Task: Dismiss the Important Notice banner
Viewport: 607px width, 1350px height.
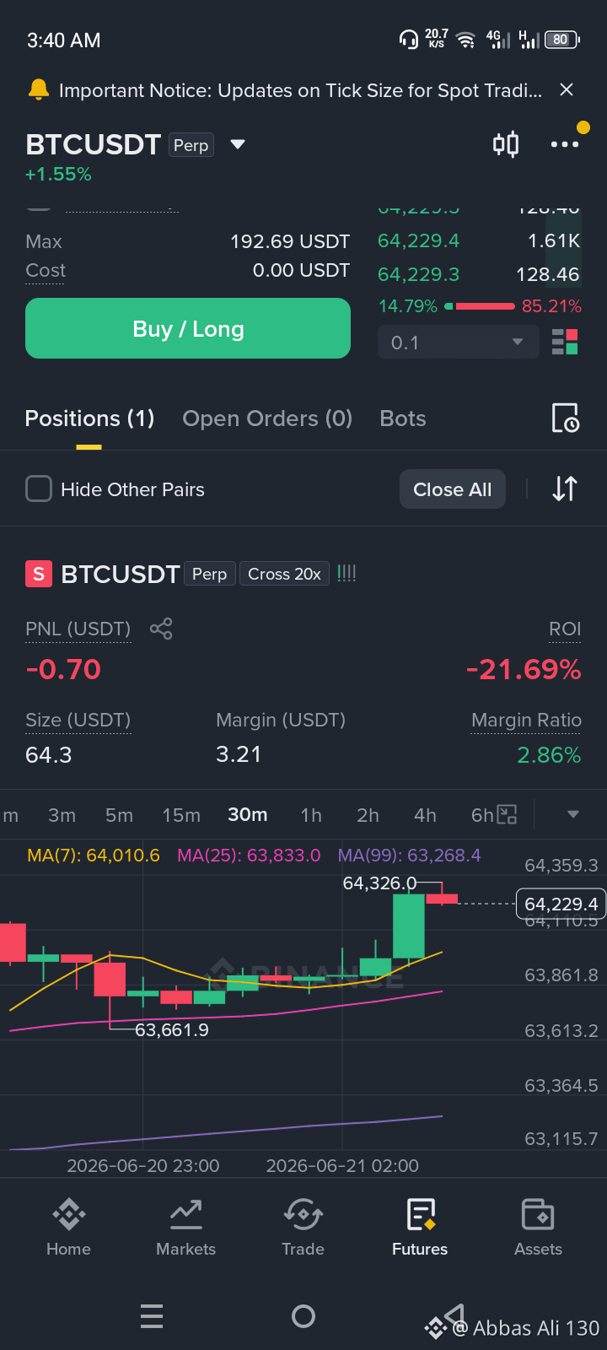Action: 567,89
